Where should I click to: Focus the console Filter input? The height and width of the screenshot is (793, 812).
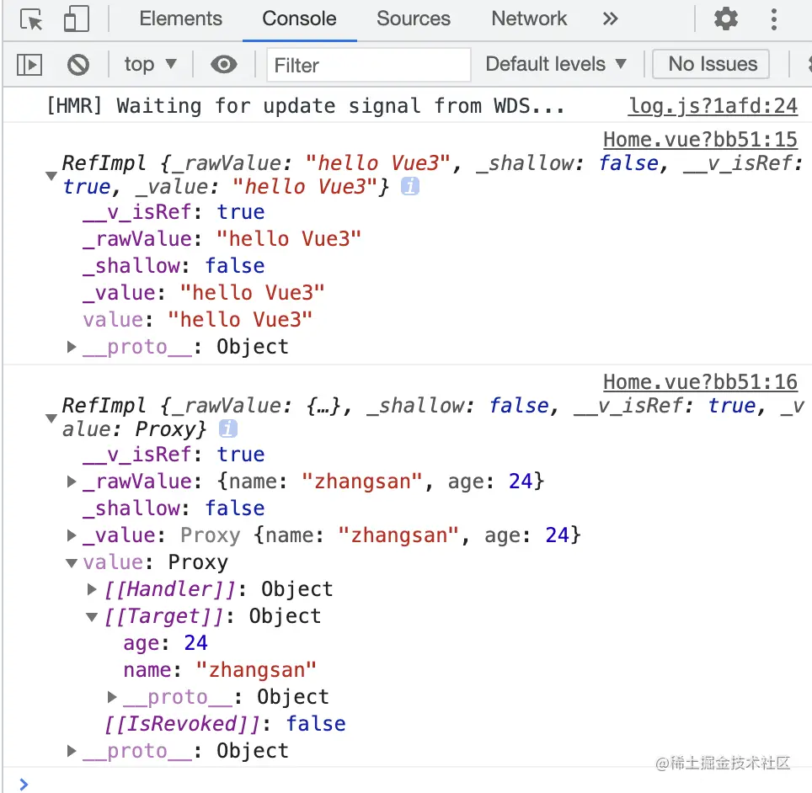[369, 65]
